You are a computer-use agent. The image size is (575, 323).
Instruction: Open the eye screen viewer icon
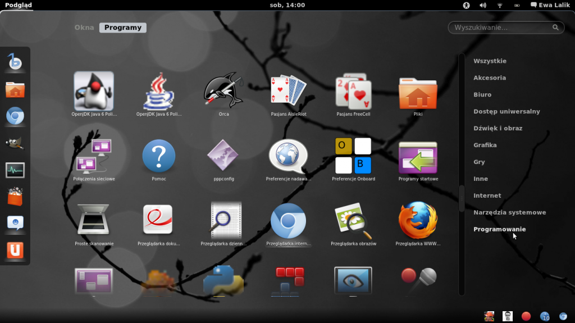pos(353,281)
